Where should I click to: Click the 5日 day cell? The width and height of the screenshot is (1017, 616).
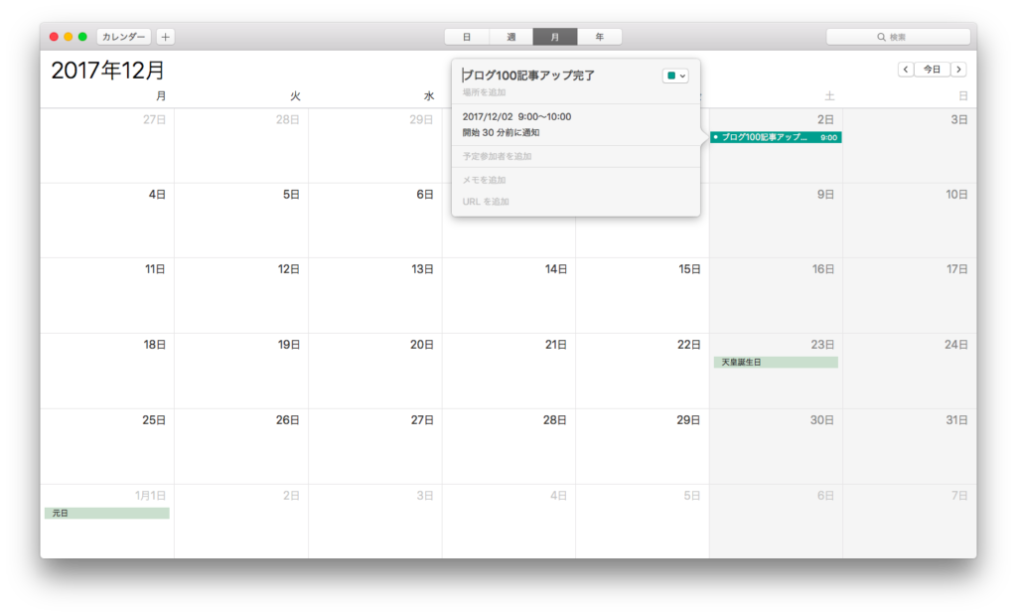pos(241,221)
